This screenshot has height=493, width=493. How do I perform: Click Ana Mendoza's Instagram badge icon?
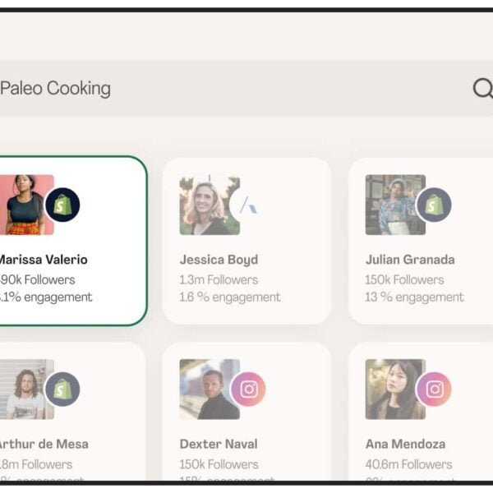[434, 389]
